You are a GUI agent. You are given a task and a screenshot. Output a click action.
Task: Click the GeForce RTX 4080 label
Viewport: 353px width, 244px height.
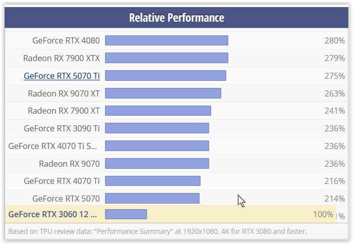click(66, 40)
